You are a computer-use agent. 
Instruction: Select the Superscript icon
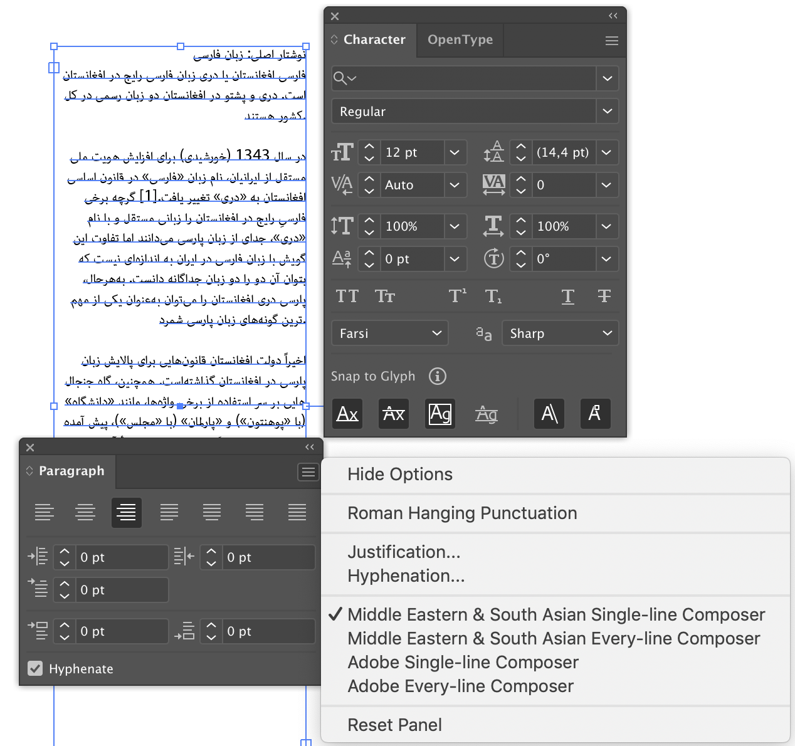tap(456, 295)
